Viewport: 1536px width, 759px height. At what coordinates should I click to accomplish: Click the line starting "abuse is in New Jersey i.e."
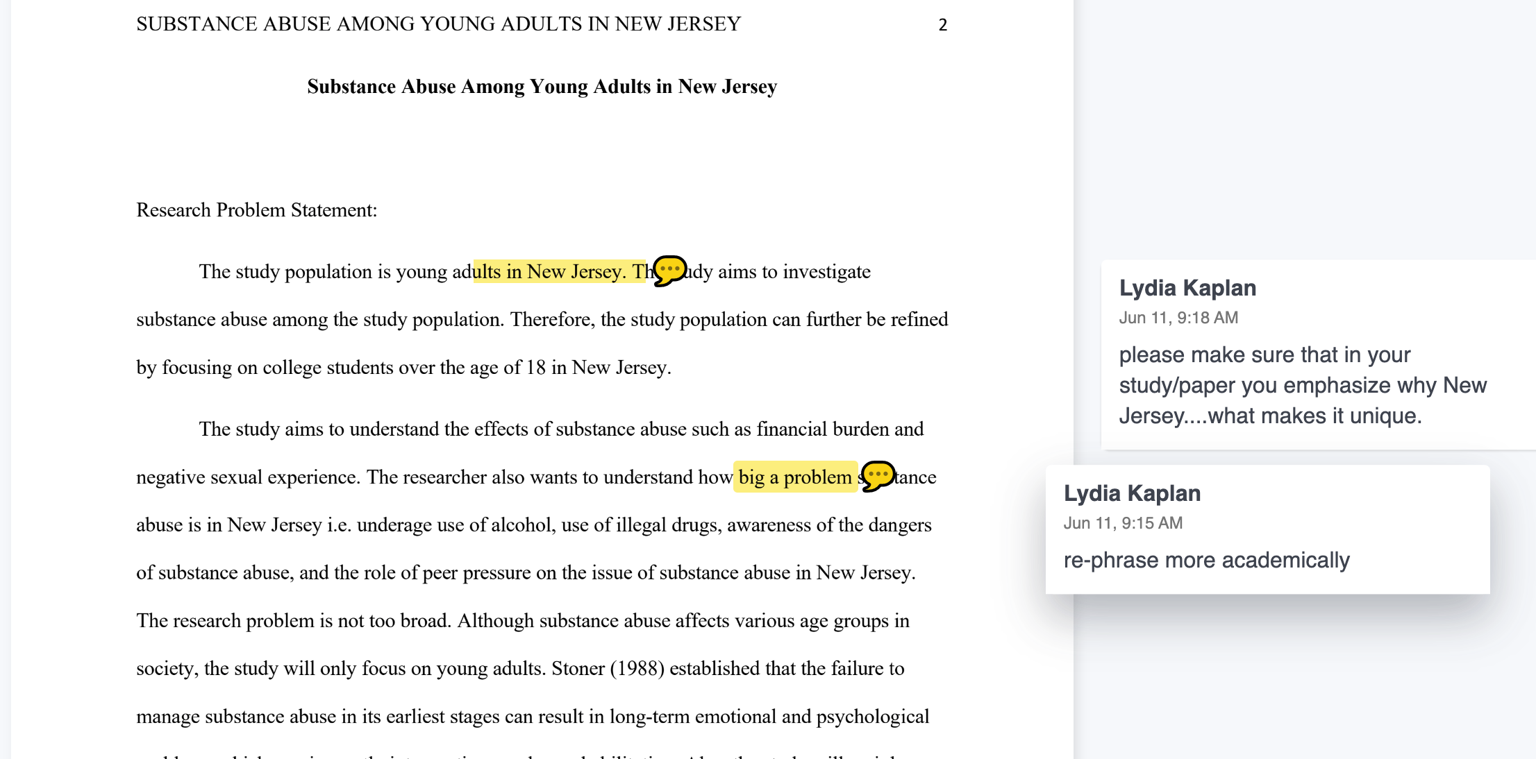pos(533,525)
